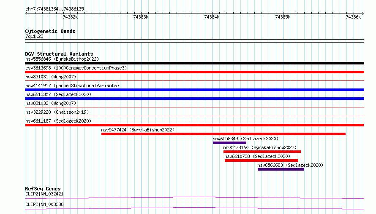Open nsv6610728 (Sedlazeck2020) label
Screen dimensions: 376x214
click(257, 156)
